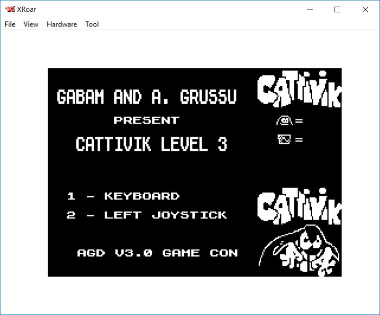Choose the 2 - LEFT JOYSTICK option

click(x=146, y=215)
